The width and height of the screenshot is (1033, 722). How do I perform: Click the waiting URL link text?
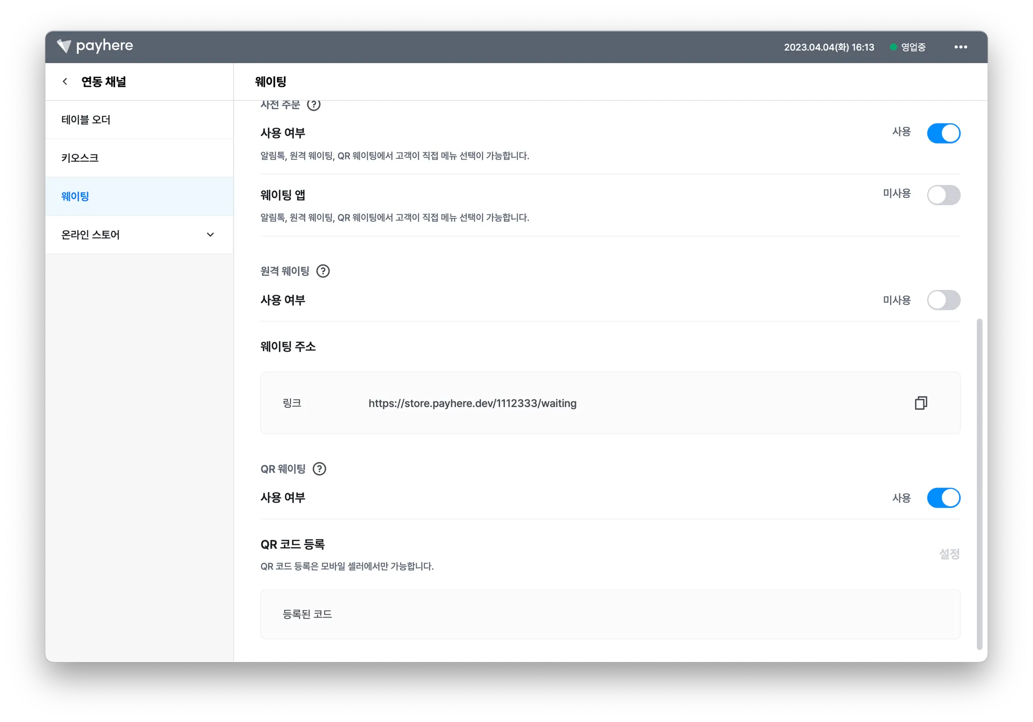point(472,403)
